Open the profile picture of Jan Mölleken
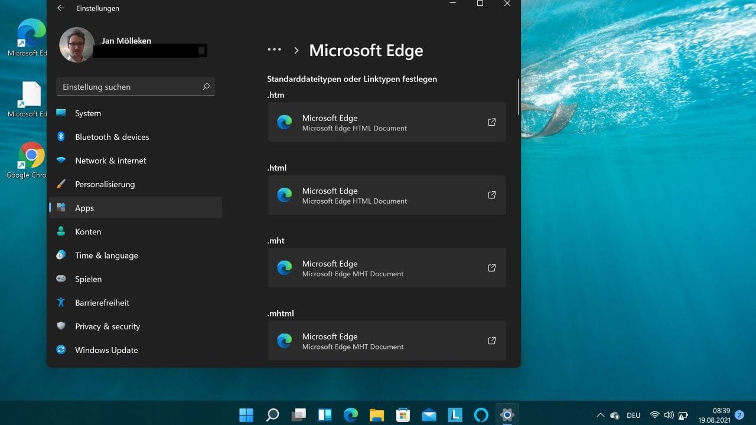The width and height of the screenshot is (756, 425). pyautogui.click(x=77, y=45)
